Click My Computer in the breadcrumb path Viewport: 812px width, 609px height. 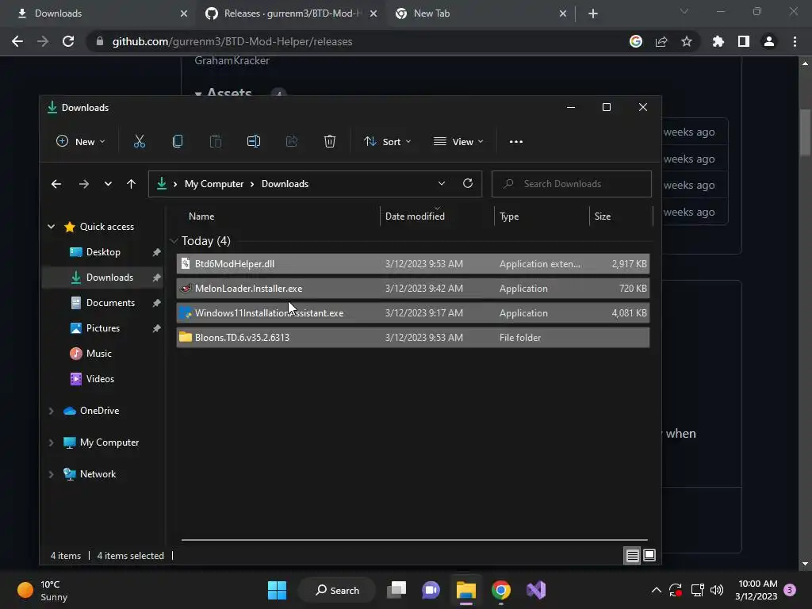214,184
